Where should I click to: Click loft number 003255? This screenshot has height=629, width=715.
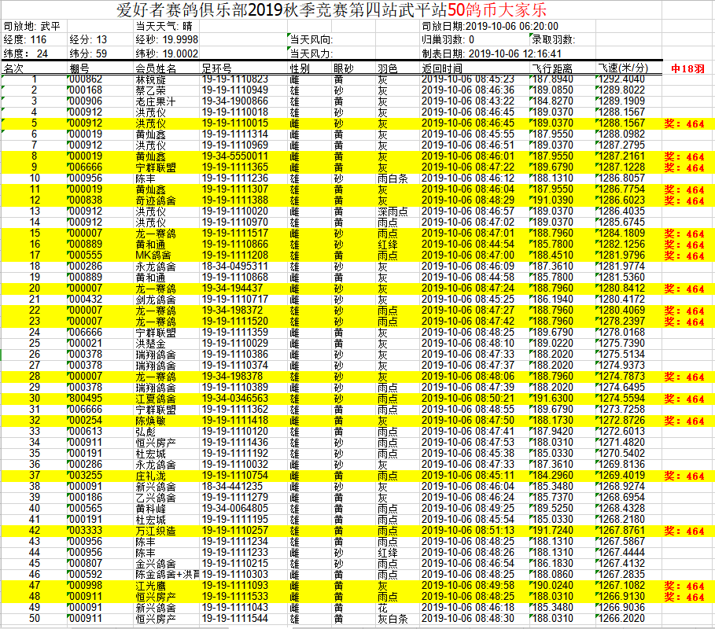pos(86,476)
